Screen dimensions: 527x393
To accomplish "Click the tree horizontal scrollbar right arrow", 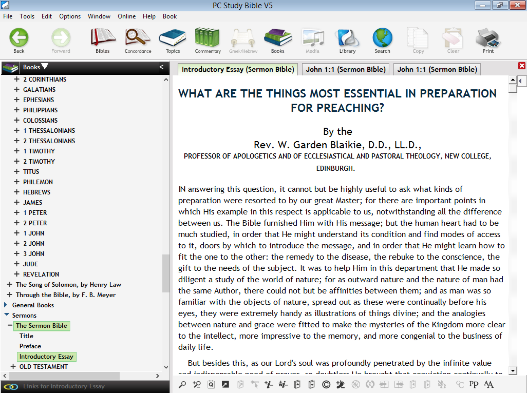I will (x=158, y=376).
